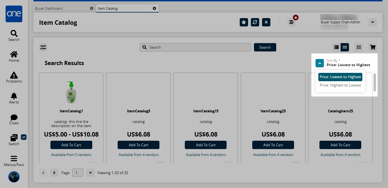
Task: Click the page number field
Action: [x=78, y=173]
